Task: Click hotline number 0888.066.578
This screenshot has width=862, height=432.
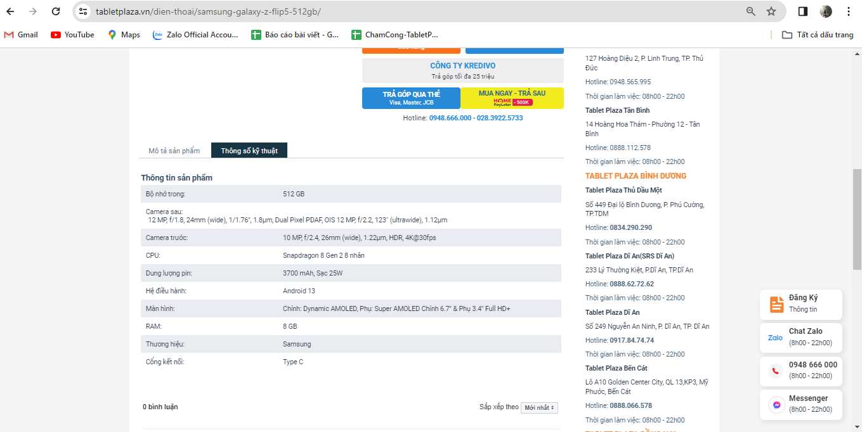Action: 631,405
